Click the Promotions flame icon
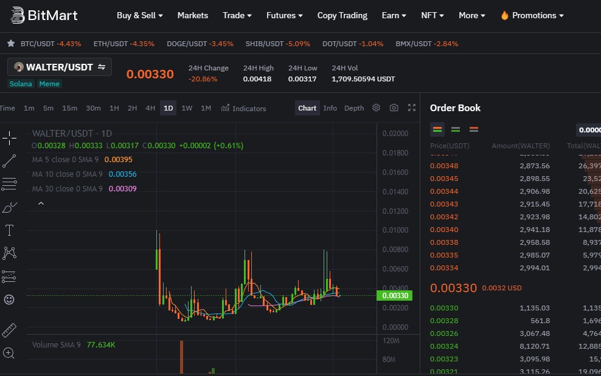601x376 pixels. (504, 15)
